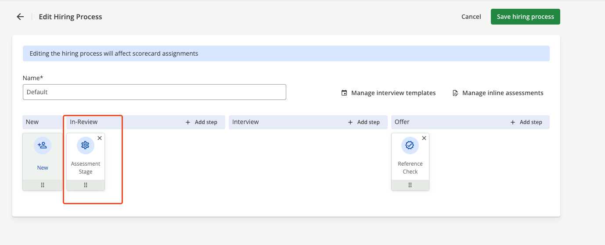Add a step to Interview stage

[364, 122]
